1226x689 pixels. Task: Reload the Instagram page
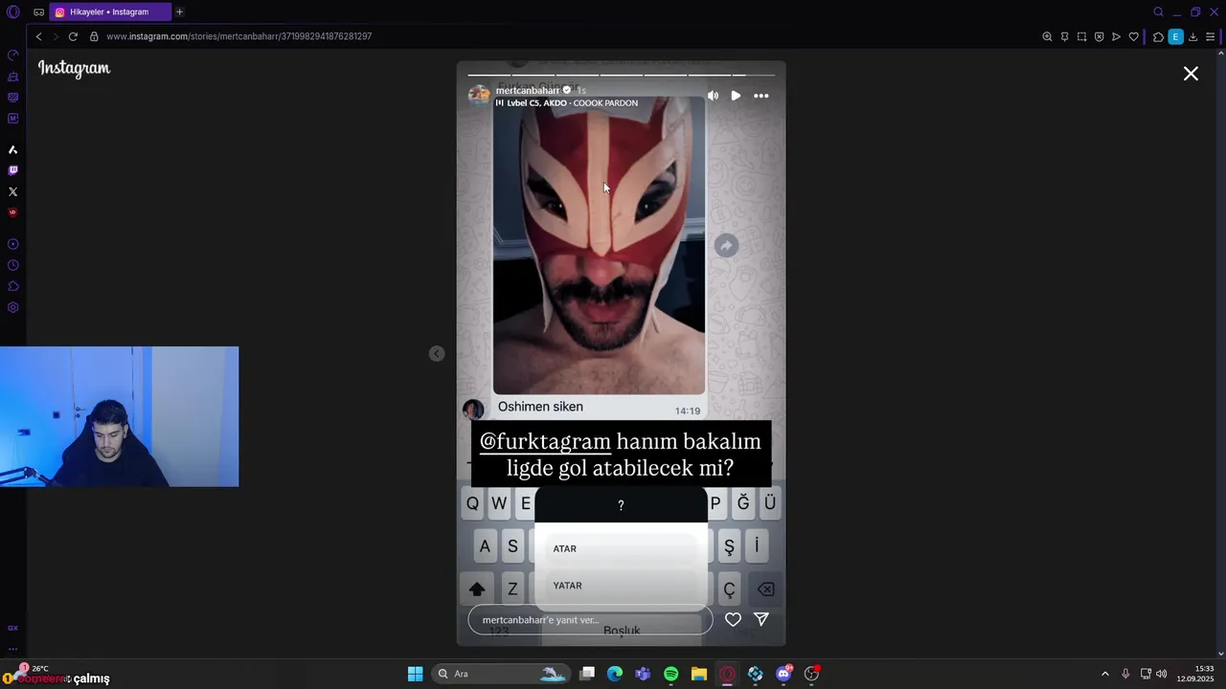point(73,36)
